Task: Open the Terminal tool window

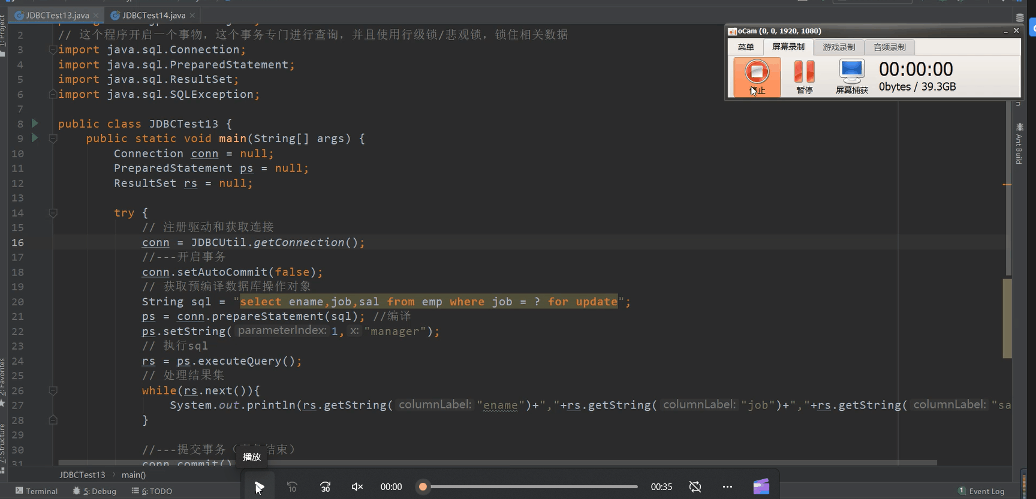Action: 37,491
